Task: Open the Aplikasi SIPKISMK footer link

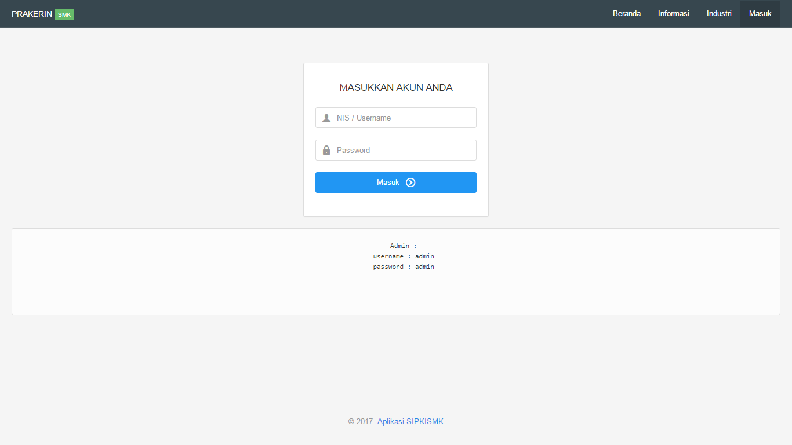Action: click(410, 422)
